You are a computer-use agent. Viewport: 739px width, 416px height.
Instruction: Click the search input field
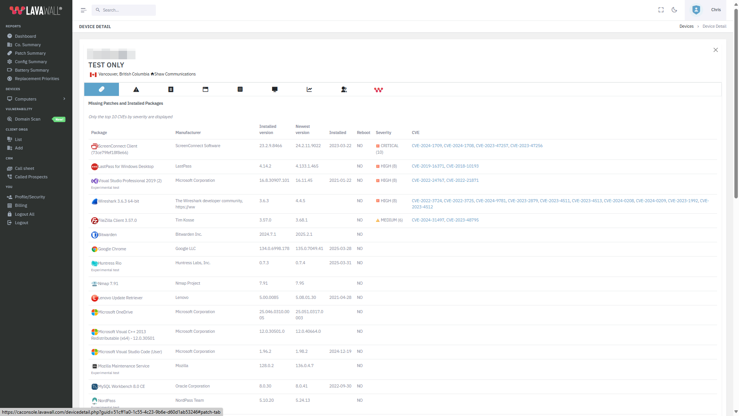click(127, 10)
